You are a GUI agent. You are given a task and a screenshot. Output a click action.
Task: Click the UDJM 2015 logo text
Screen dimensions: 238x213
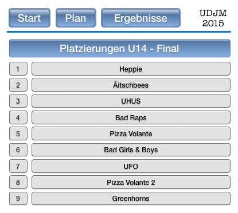coord(213,18)
